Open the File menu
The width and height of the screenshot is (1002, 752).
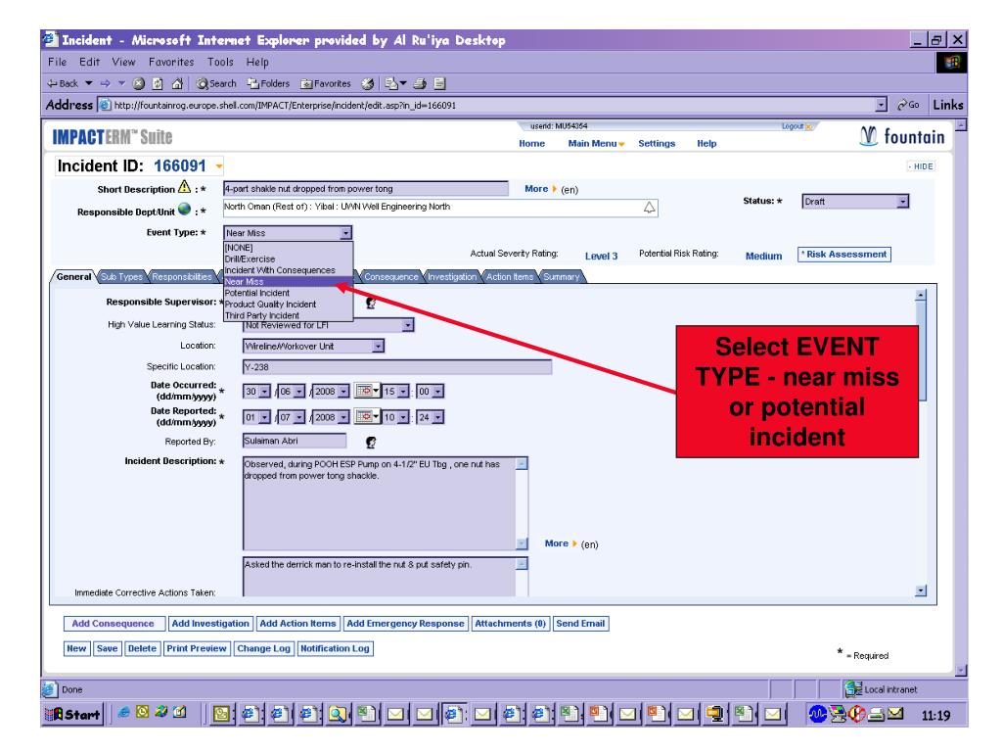click(x=57, y=62)
